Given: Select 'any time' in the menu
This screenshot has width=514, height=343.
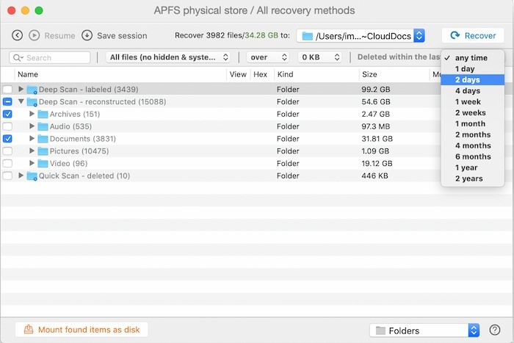Looking at the screenshot, I should (472, 58).
